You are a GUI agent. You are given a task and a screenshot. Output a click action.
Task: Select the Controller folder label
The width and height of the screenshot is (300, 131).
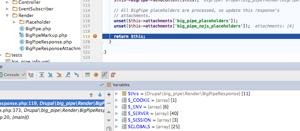[30, 2]
